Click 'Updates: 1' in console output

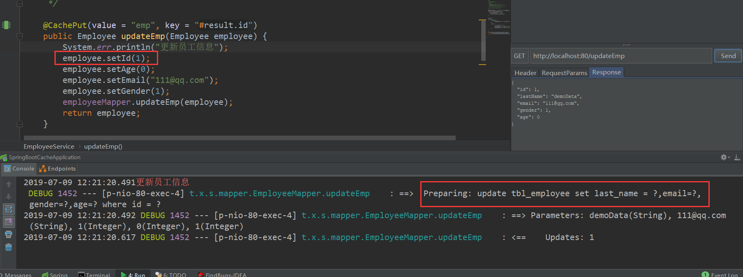coord(569,237)
